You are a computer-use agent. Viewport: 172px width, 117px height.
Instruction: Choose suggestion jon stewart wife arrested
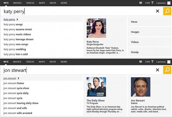click(18, 113)
